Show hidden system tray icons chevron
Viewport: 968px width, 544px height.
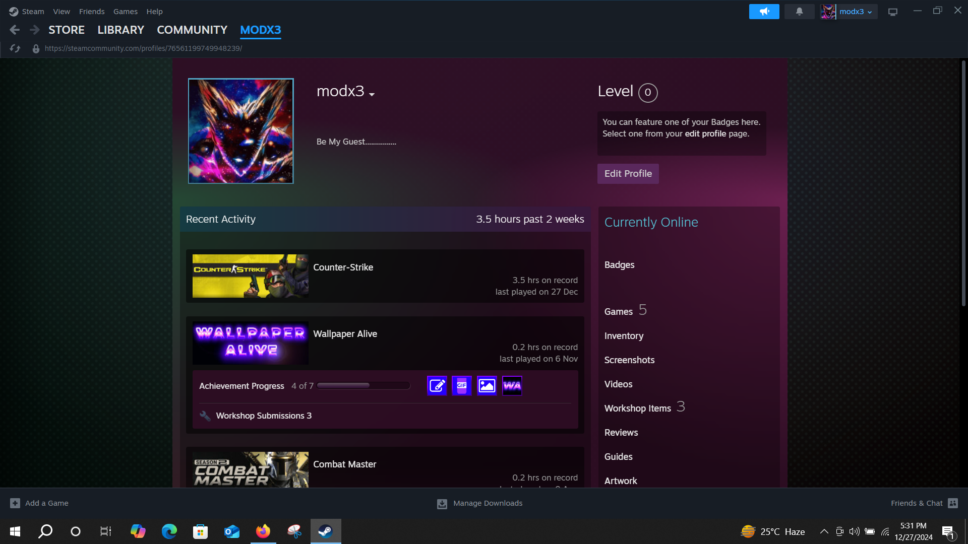[824, 531]
